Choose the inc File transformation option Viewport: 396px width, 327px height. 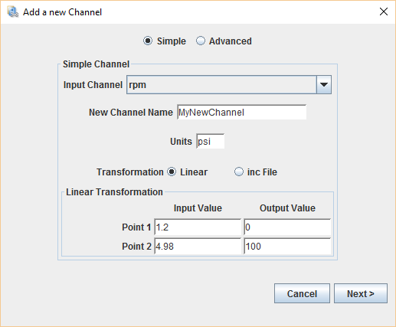[239, 172]
